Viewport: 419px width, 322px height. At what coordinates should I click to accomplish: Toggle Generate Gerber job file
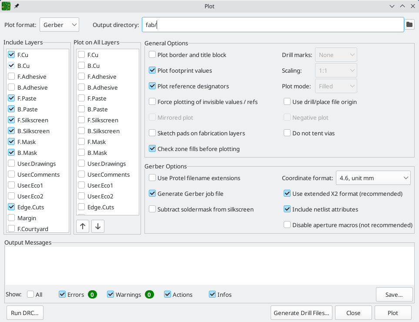pyautogui.click(x=152, y=194)
